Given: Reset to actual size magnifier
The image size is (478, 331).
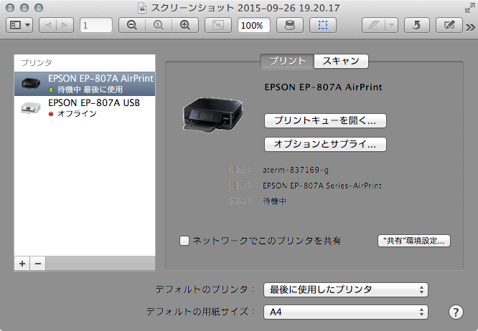Looking at the screenshot, I should click(159, 25).
